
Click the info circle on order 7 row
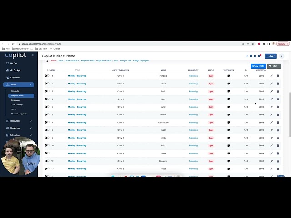point(46,122)
